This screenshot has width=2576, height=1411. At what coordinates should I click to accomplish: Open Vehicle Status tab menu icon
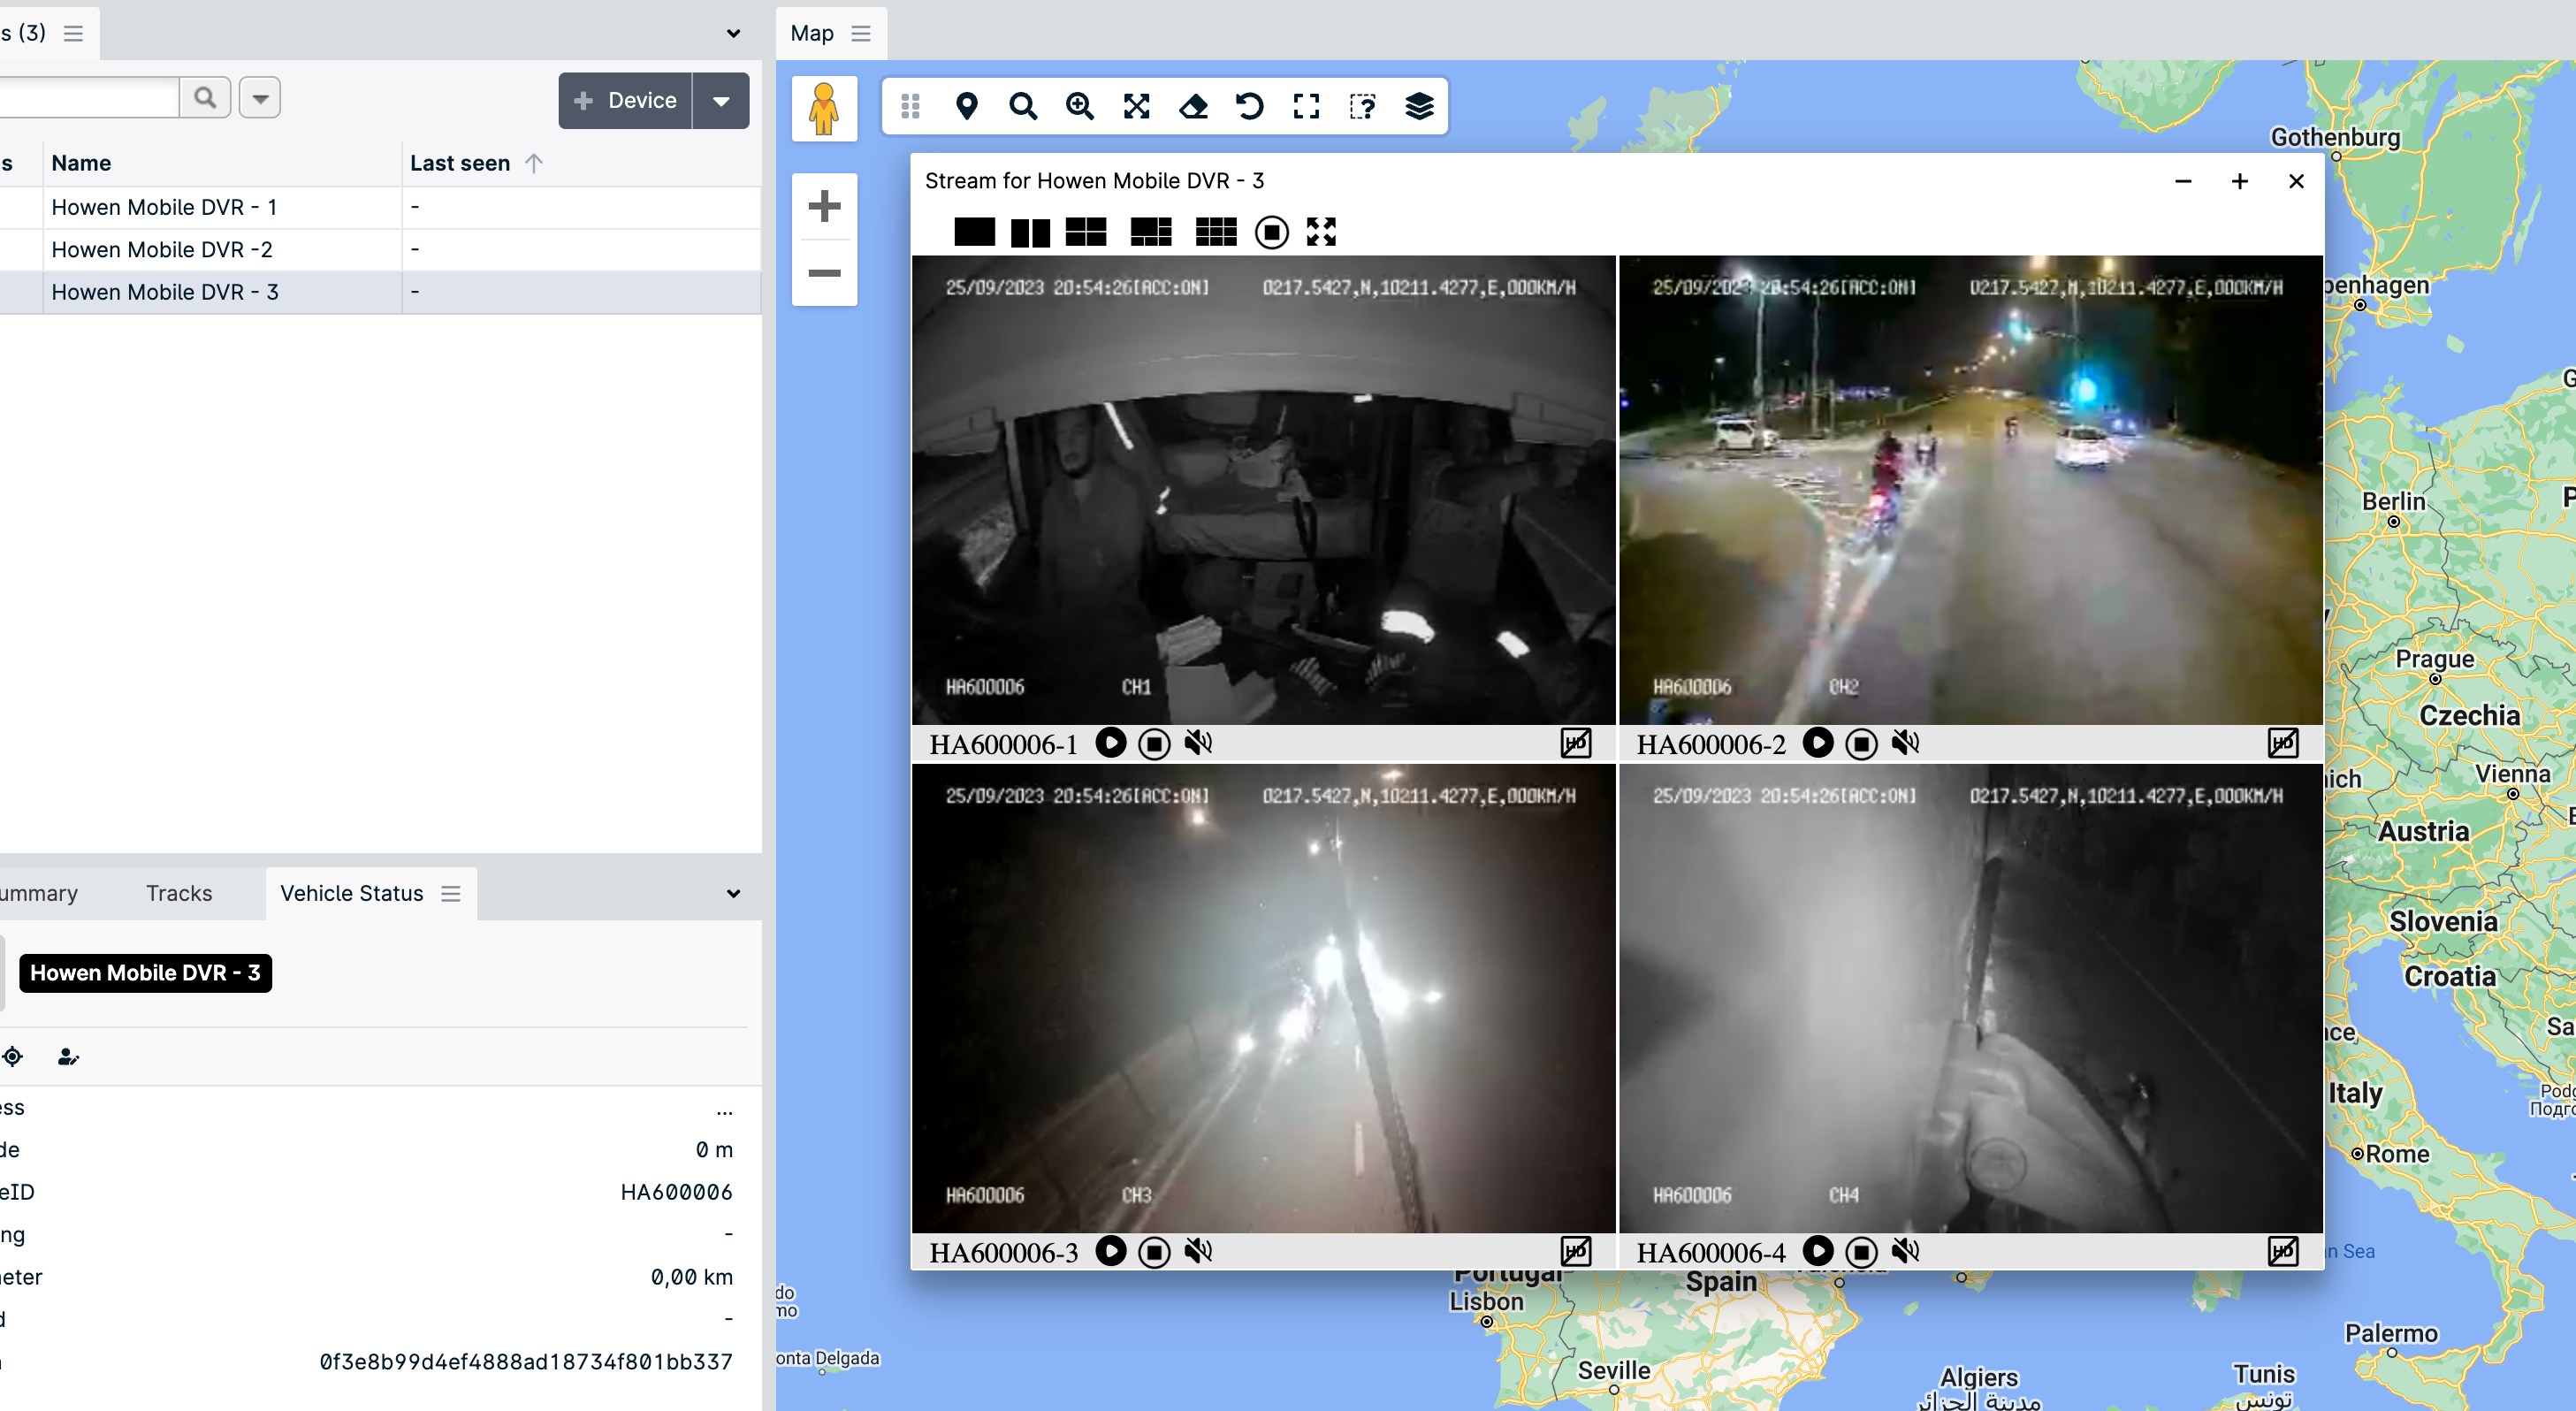[x=451, y=893]
